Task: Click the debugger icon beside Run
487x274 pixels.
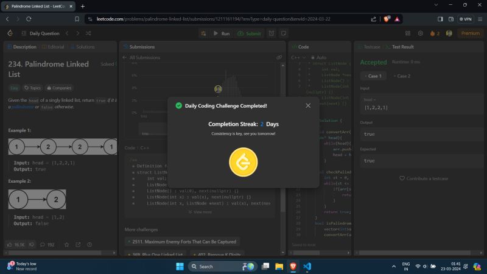Action: coord(203,33)
